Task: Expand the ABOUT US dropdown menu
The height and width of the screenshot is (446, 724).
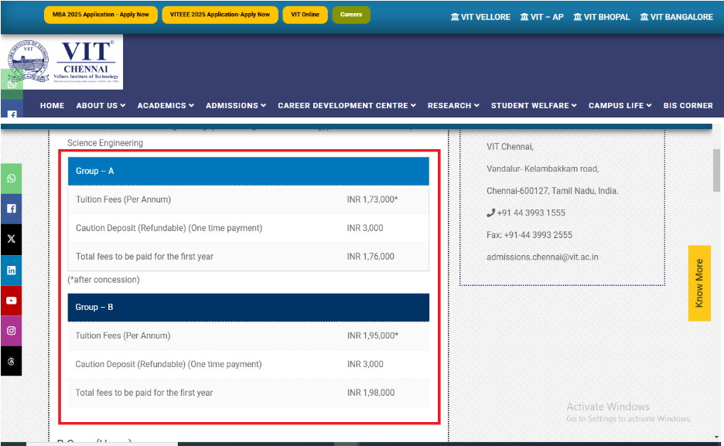Action: pyautogui.click(x=101, y=105)
